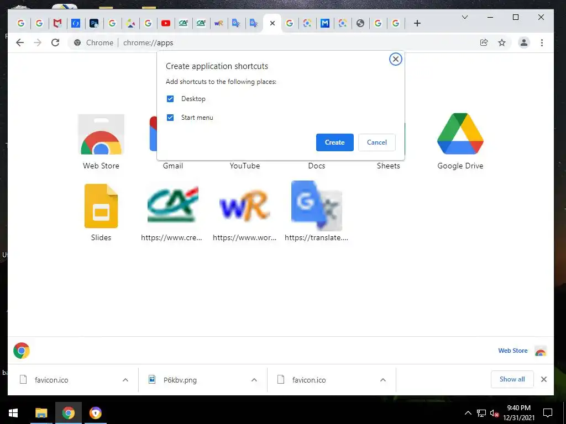566x424 pixels.
Task: Uncheck the Desktop checkbox
Action: coord(170,99)
